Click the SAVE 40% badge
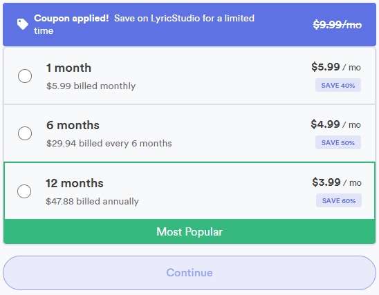Image resolution: width=379 pixels, height=295 pixels. point(338,85)
